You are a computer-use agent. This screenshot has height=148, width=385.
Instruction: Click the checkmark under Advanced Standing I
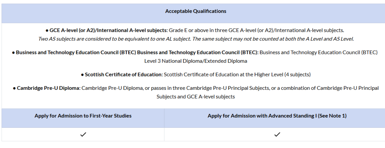point(277,134)
